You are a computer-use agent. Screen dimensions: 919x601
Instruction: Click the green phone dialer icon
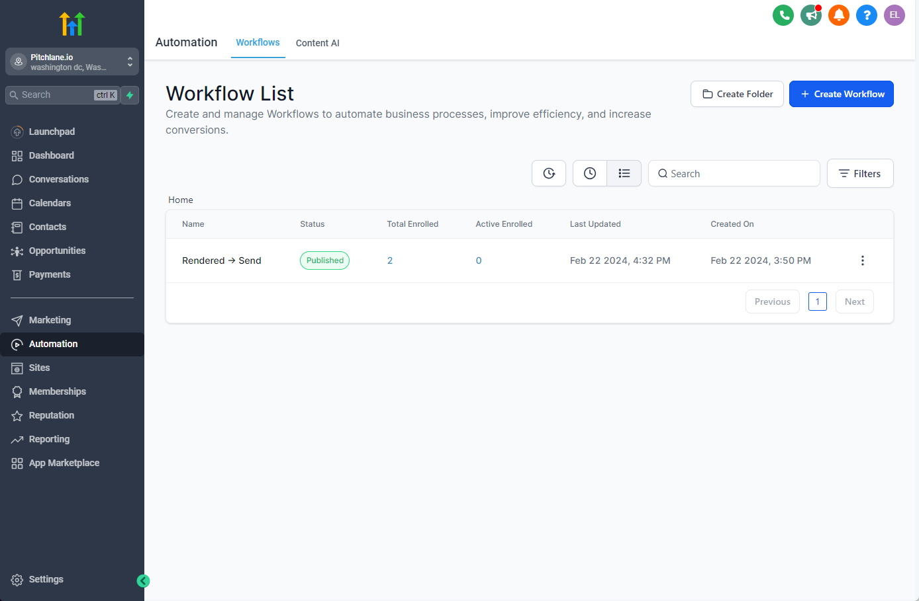click(783, 15)
